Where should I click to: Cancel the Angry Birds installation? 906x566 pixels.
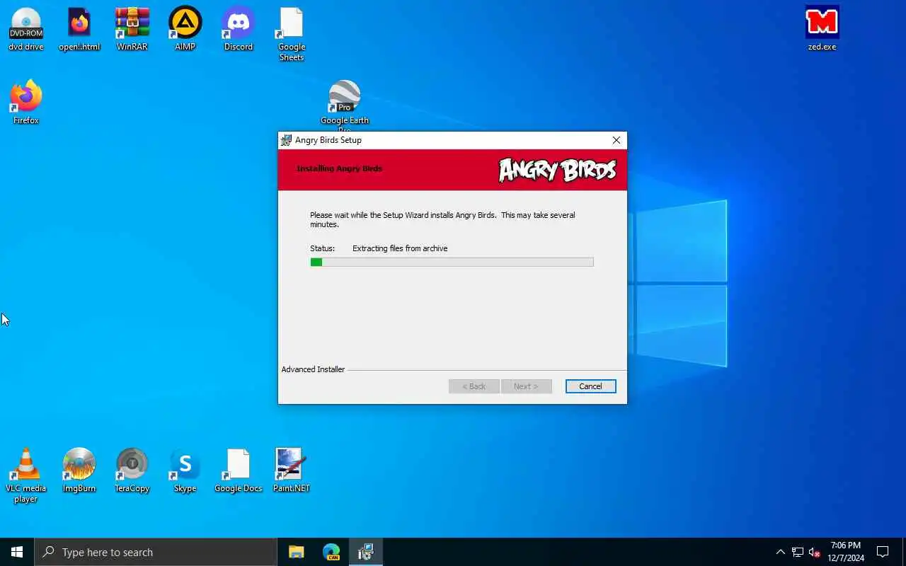(590, 386)
